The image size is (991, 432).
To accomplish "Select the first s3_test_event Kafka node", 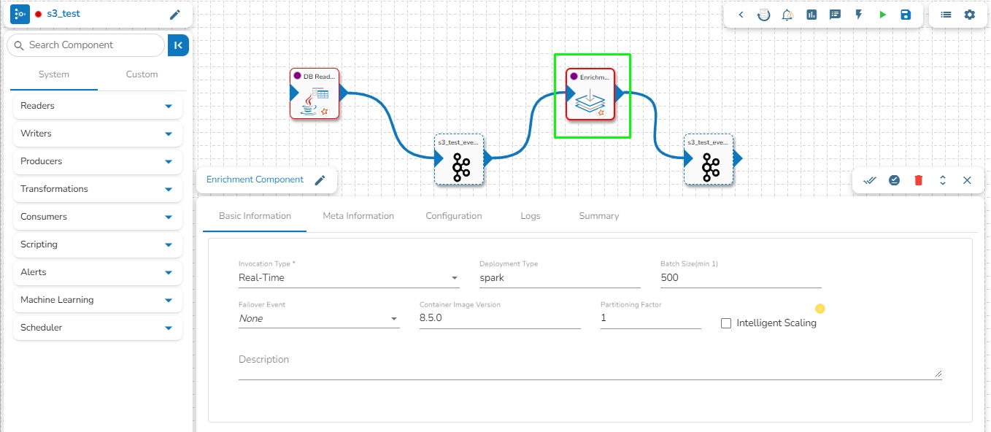I will coord(459,159).
